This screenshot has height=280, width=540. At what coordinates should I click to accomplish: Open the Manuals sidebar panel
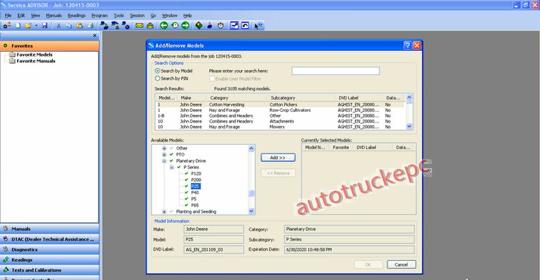pyautogui.click(x=50, y=229)
